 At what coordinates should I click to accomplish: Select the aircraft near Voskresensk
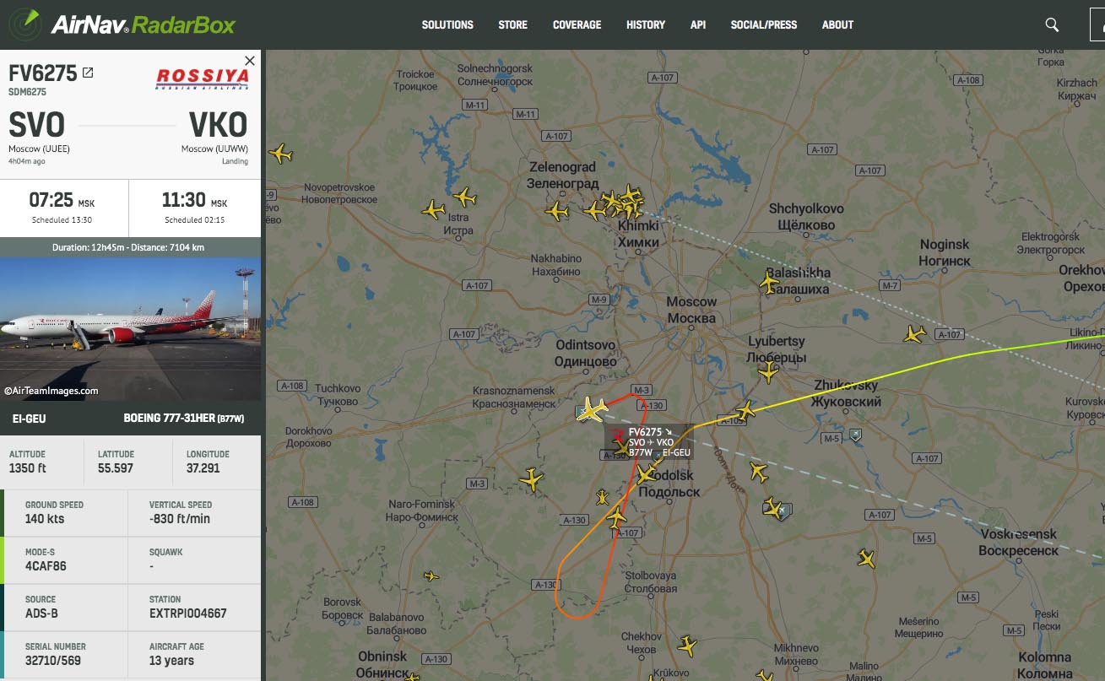coord(866,558)
